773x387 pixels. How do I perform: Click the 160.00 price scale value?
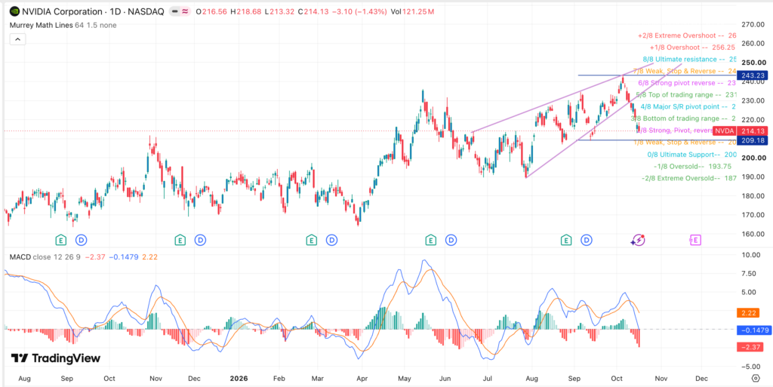pyautogui.click(x=753, y=234)
